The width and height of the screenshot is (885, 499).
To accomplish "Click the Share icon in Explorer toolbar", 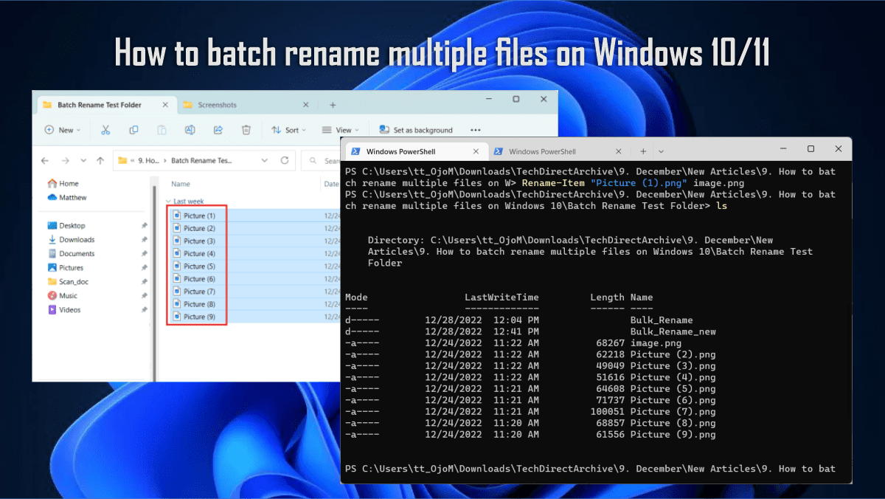I will coord(218,130).
